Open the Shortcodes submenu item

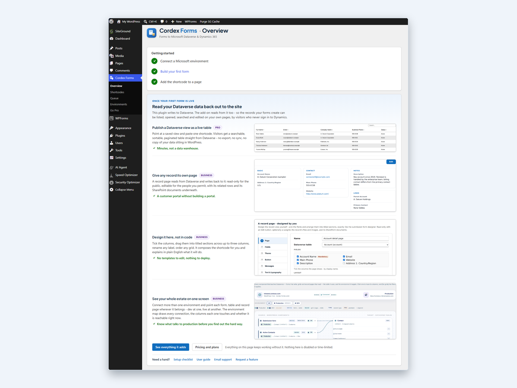point(117,92)
